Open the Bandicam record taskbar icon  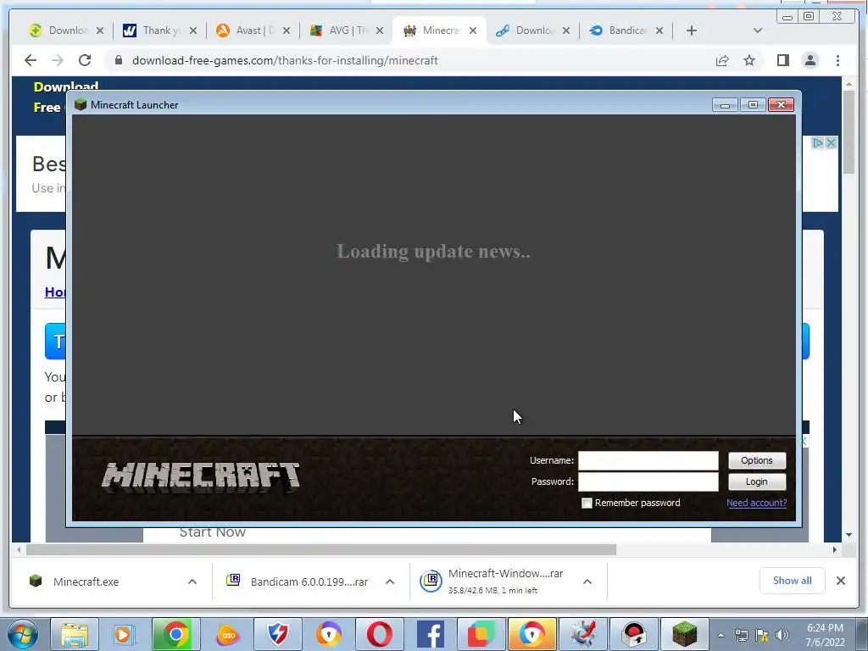[634, 634]
